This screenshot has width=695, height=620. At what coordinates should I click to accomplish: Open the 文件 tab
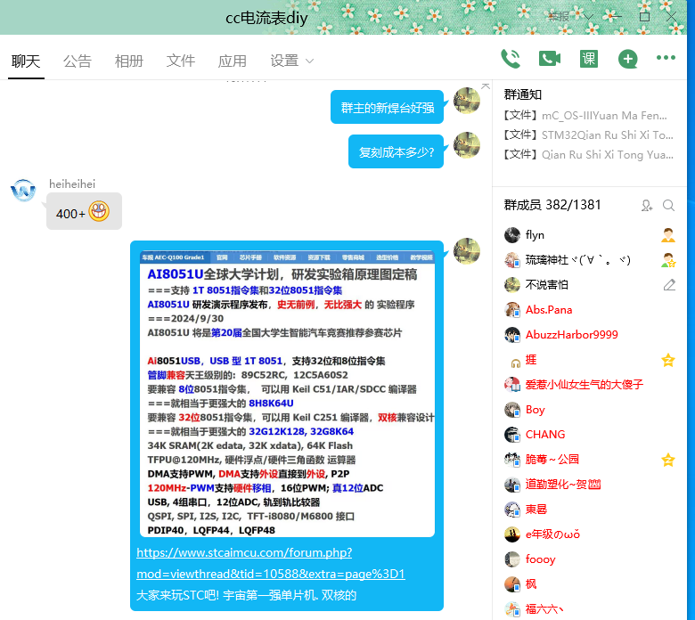tap(180, 61)
